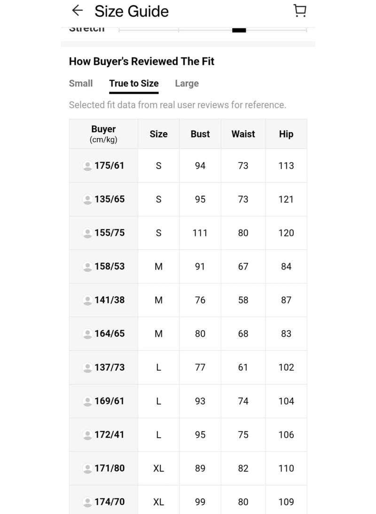Click avatar icon beside buyer 141/38
Screen dimensions: 376x514
click(x=87, y=300)
